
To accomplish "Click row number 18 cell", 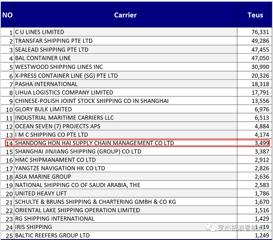I will (7, 176).
